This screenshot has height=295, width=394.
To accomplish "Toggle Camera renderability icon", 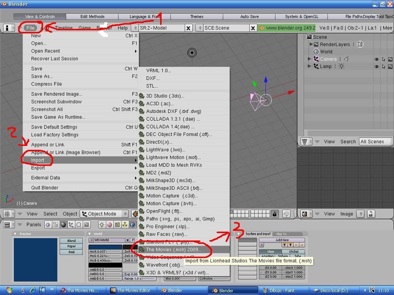I will point(390,59).
